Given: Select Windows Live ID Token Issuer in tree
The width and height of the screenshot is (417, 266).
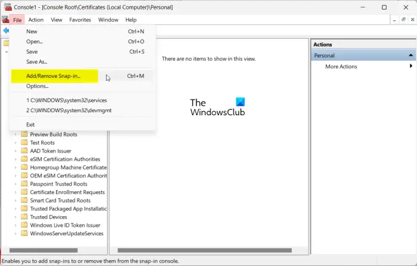Looking at the screenshot, I should (x=65, y=225).
